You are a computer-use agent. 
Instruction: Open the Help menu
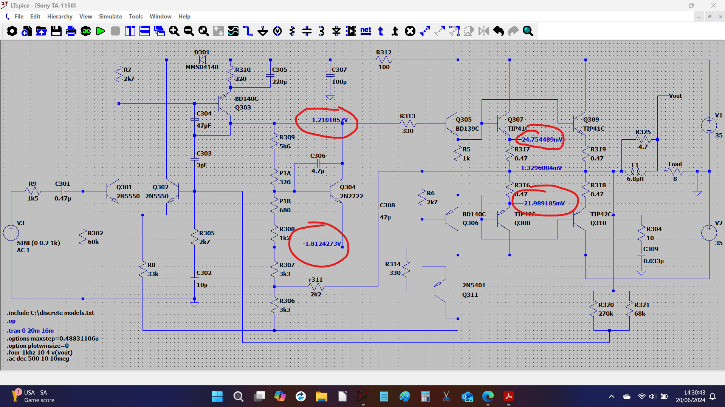coord(184,17)
